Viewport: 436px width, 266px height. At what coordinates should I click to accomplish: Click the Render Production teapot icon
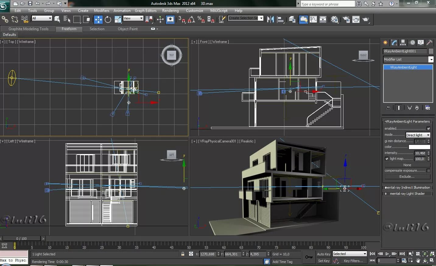pyautogui.click(x=365, y=20)
